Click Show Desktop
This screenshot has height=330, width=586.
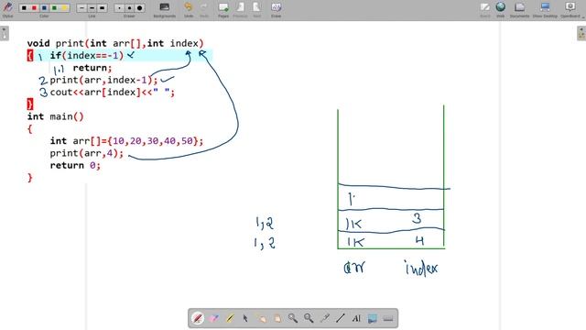[545, 9]
